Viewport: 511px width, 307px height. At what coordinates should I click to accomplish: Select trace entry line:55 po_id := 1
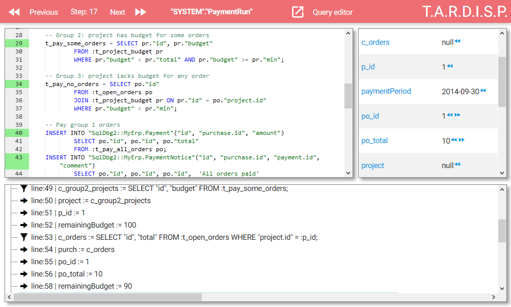60,262
